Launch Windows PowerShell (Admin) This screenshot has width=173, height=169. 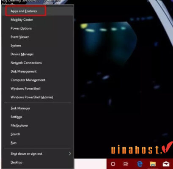pyautogui.click(x=37, y=97)
